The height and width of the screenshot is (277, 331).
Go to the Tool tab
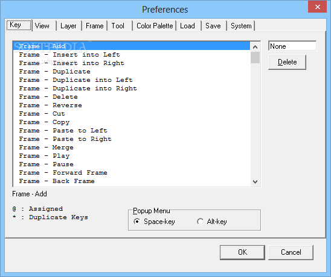pyautogui.click(x=120, y=26)
